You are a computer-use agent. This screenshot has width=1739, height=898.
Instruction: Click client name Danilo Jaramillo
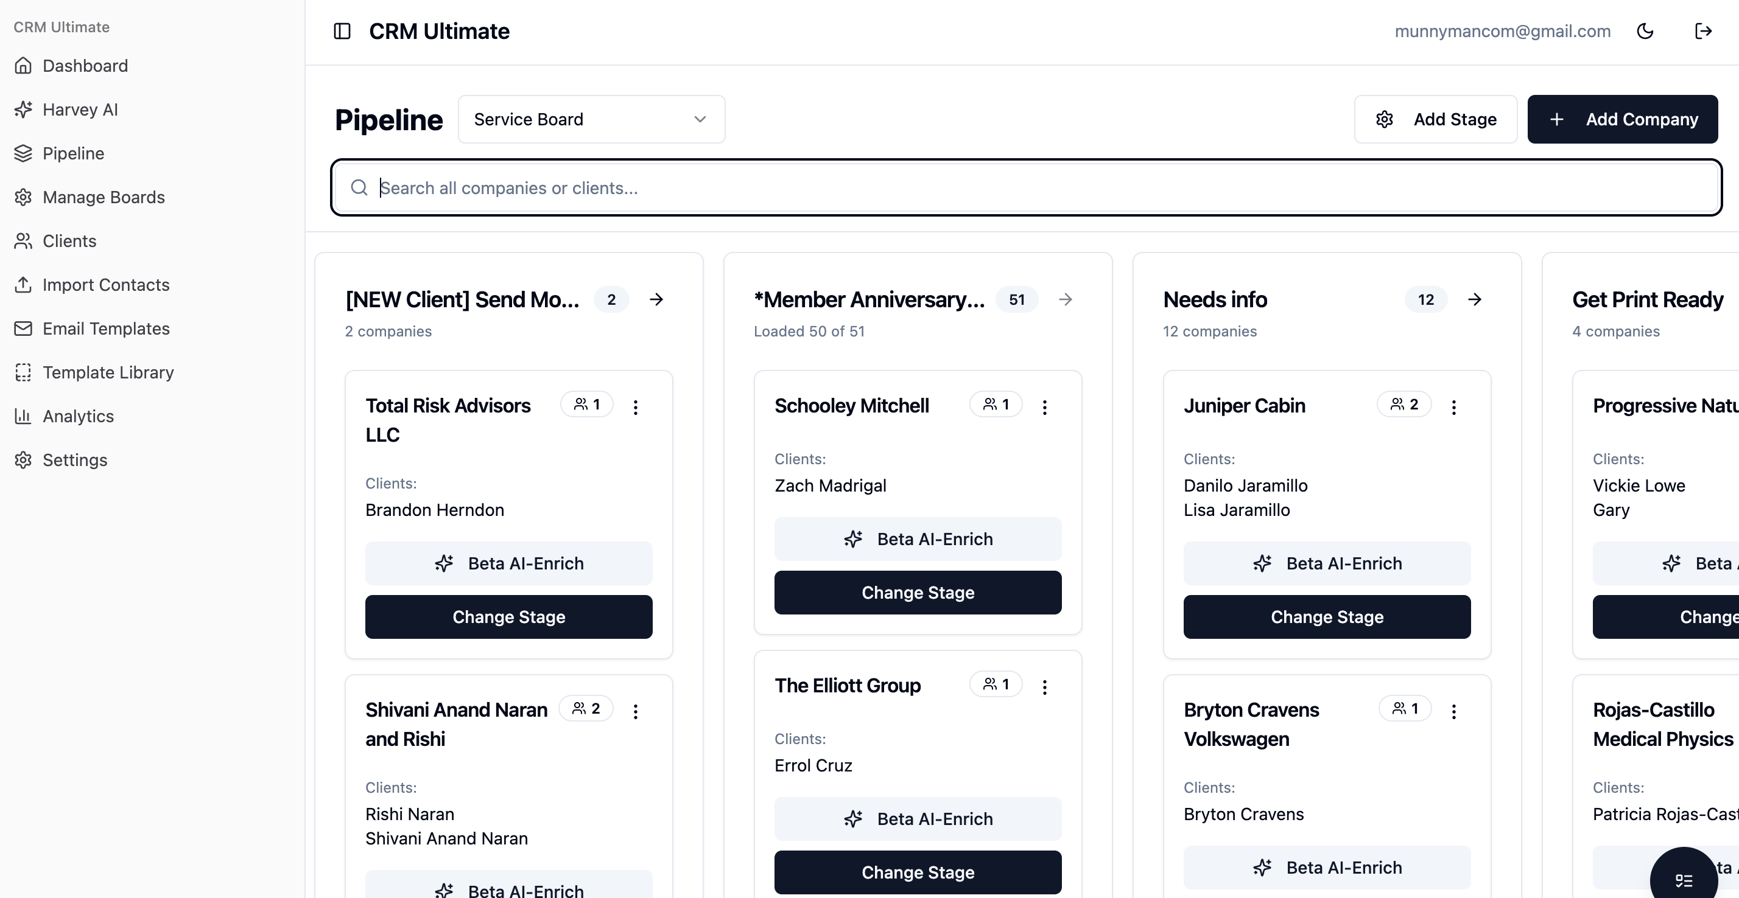coord(1246,486)
